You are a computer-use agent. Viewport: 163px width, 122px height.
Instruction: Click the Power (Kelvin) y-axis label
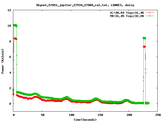tap(3, 61)
